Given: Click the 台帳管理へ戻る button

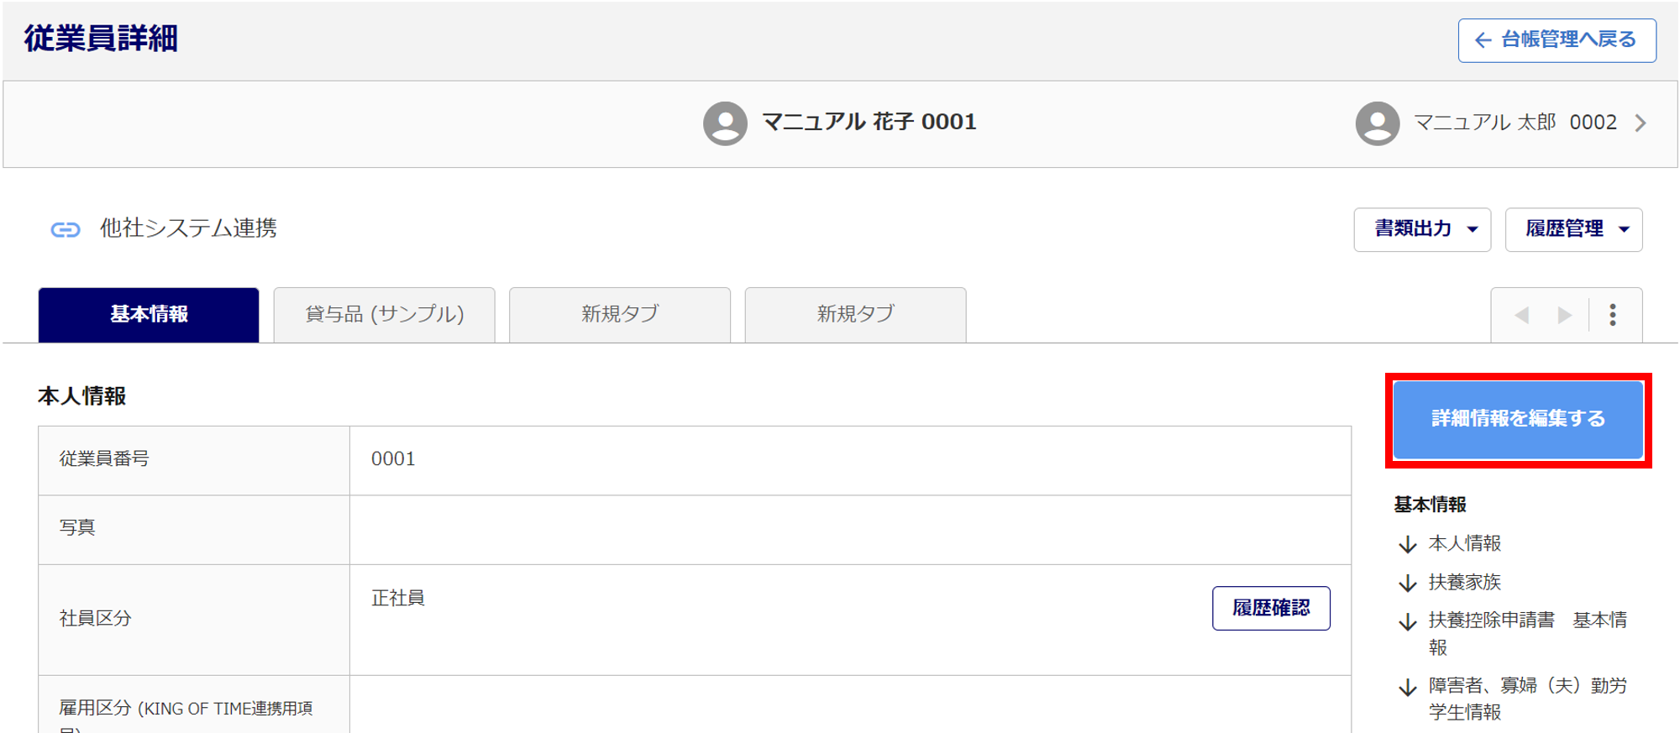Looking at the screenshot, I should [1557, 40].
